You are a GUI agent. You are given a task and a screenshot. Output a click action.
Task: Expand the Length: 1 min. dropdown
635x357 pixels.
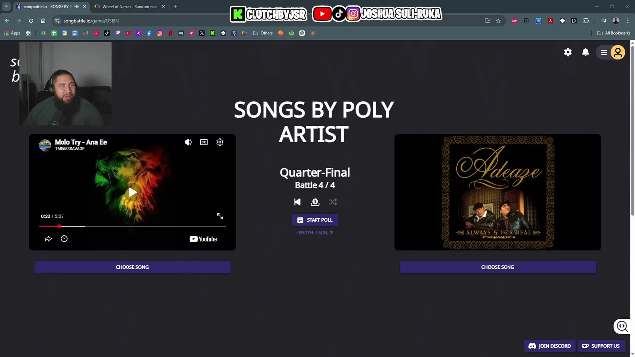click(x=315, y=233)
